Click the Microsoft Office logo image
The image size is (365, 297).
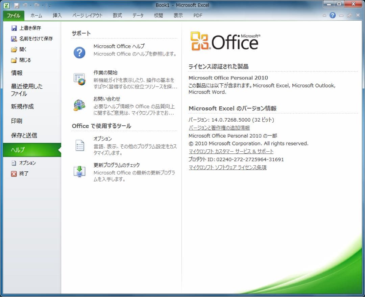point(225,41)
